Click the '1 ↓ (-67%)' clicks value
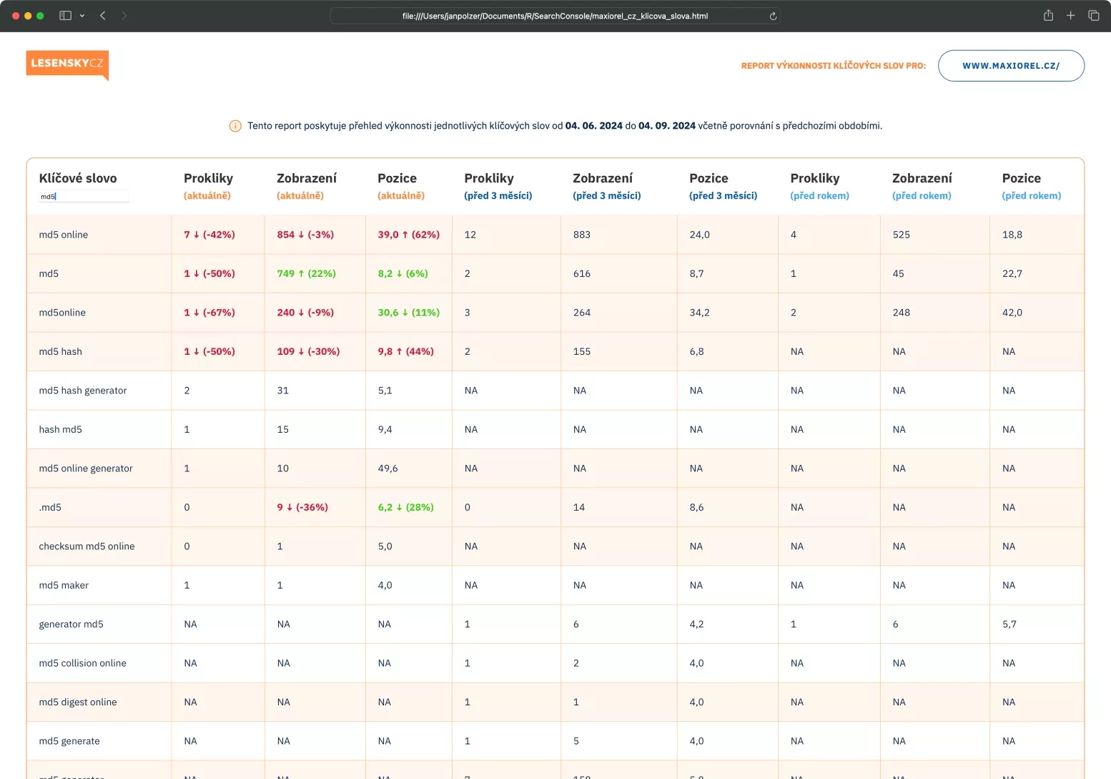This screenshot has width=1111, height=779. point(209,313)
